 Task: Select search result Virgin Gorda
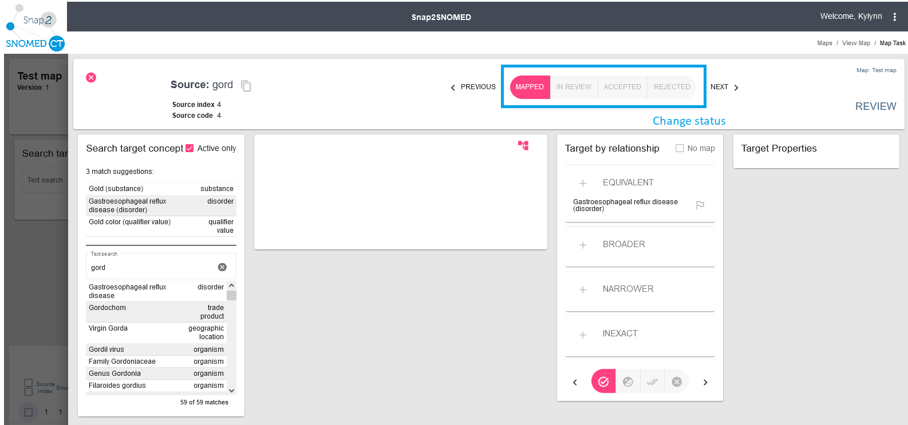pos(156,332)
